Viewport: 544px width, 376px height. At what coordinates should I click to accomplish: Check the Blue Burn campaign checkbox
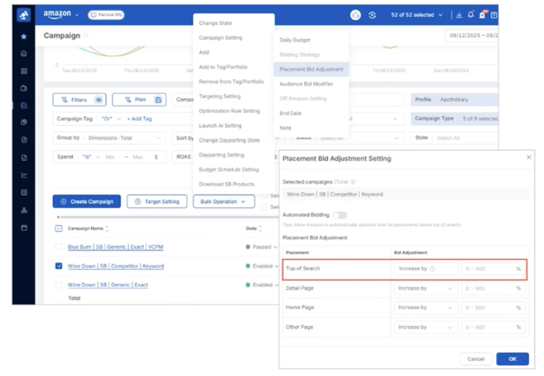coord(59,247)
